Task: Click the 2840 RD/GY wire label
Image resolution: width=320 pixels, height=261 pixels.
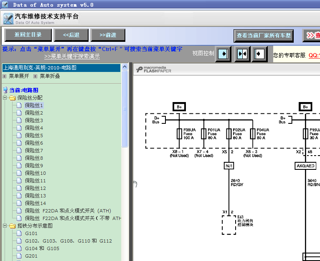Action: pyautogui.click(x=237, y=182)
